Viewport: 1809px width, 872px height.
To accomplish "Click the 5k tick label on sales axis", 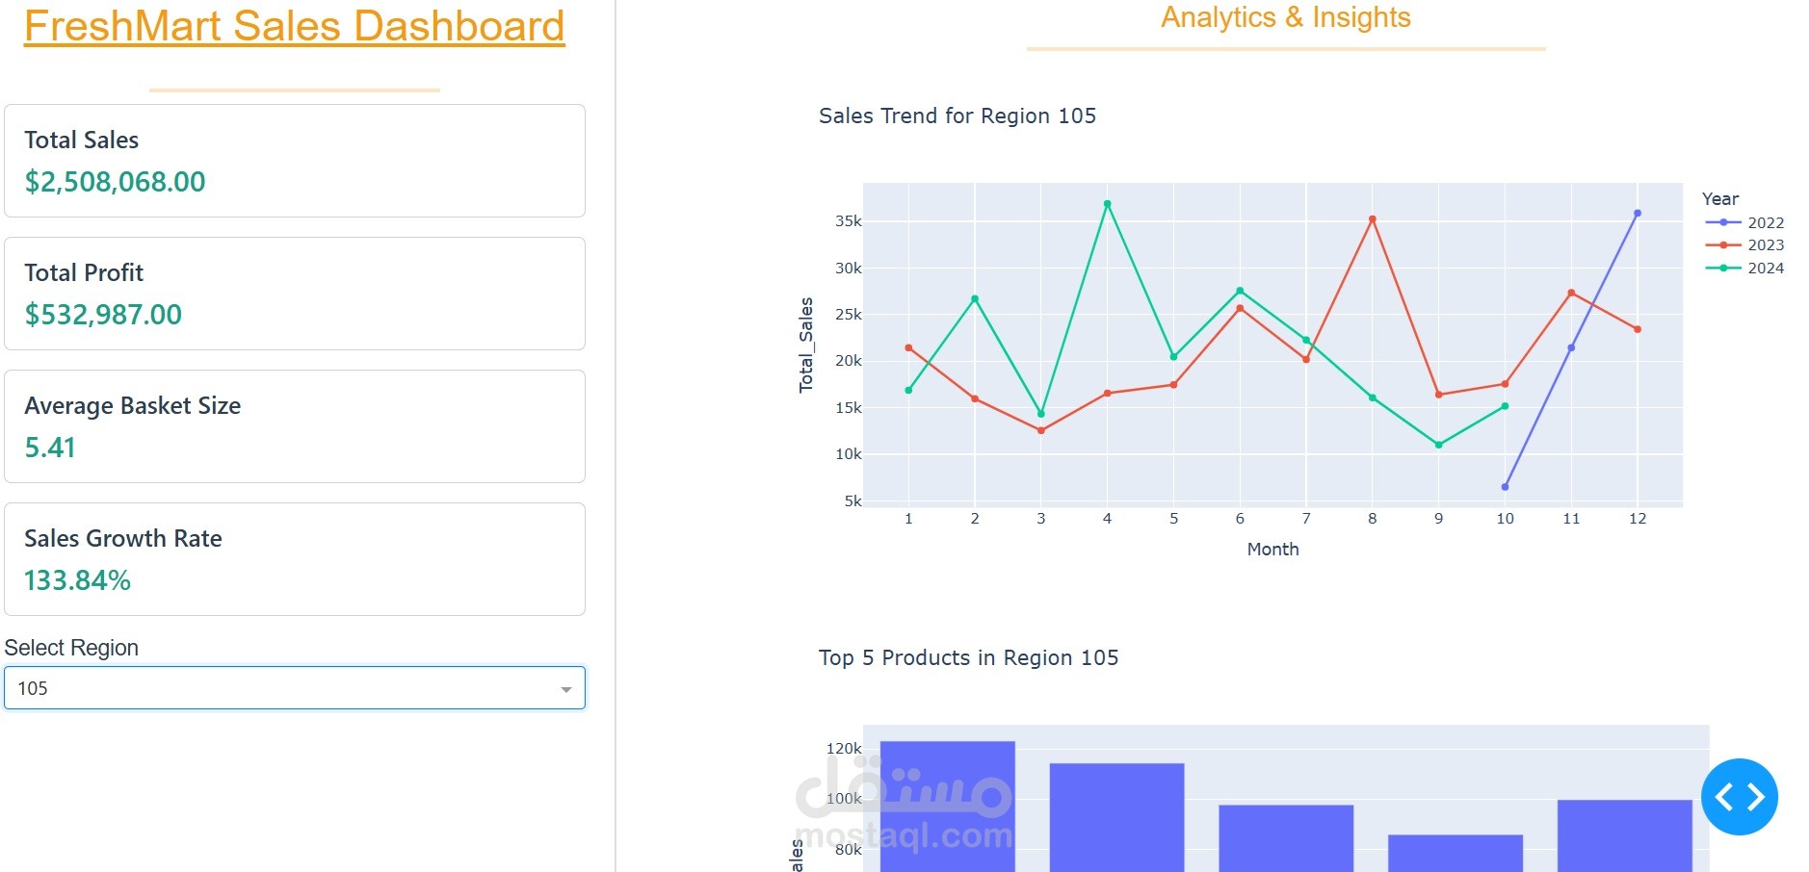I will [853, 501].
